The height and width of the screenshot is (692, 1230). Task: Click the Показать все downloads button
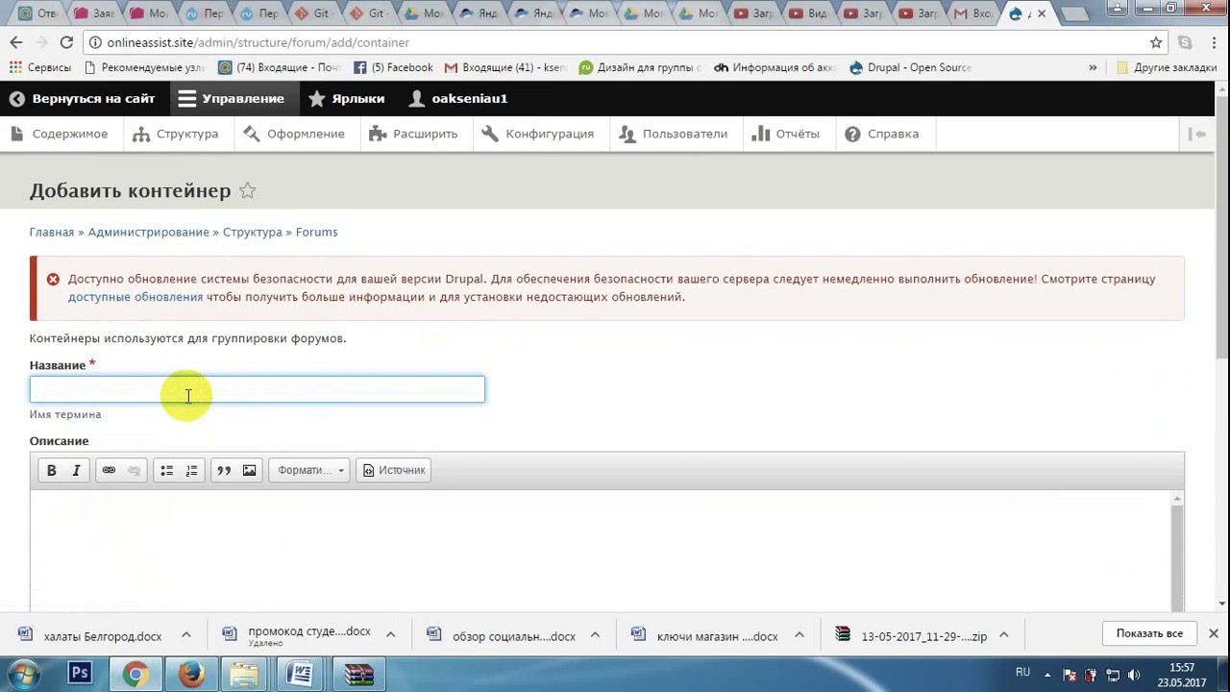tap(1149, 633)
